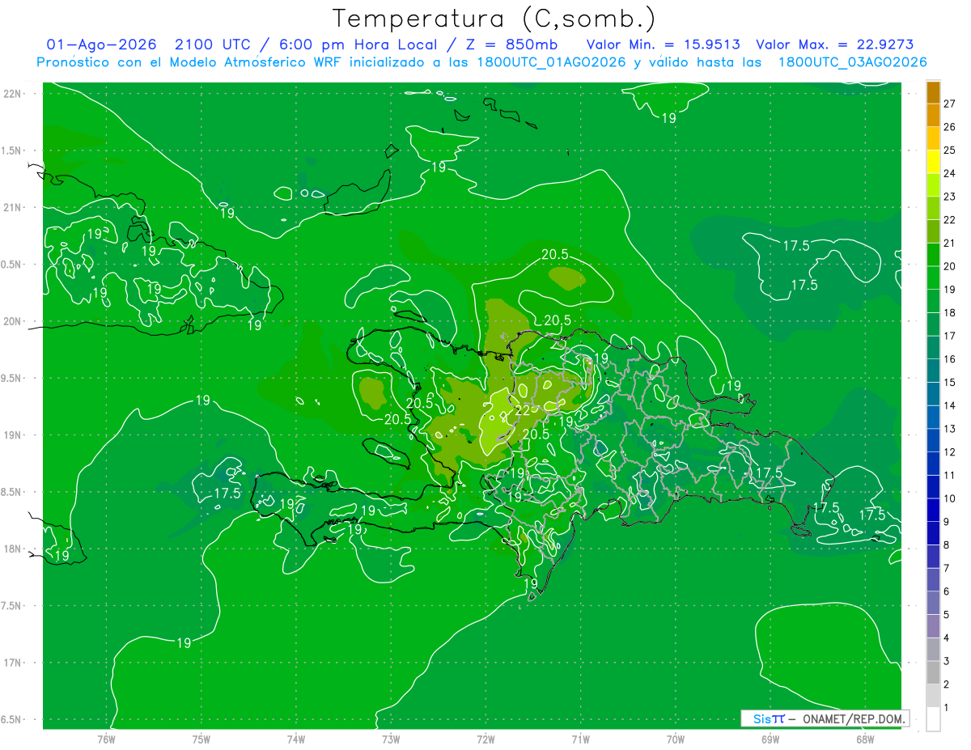
Task: Click the dark orange swatch above legend value 27
Action: pos(933,92)
